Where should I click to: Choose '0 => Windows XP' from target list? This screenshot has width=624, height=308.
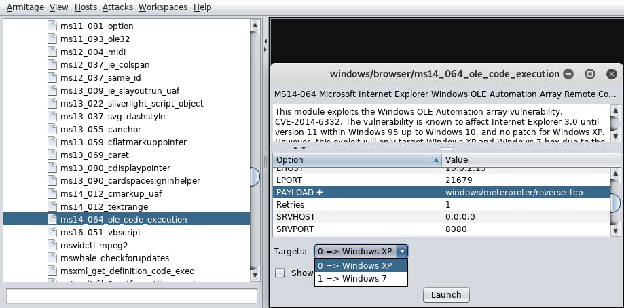(361, 265)
